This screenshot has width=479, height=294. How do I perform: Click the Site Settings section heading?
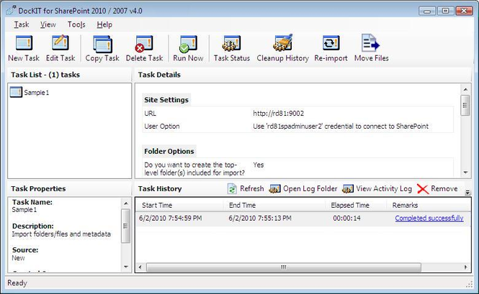[x=166, y=100]
